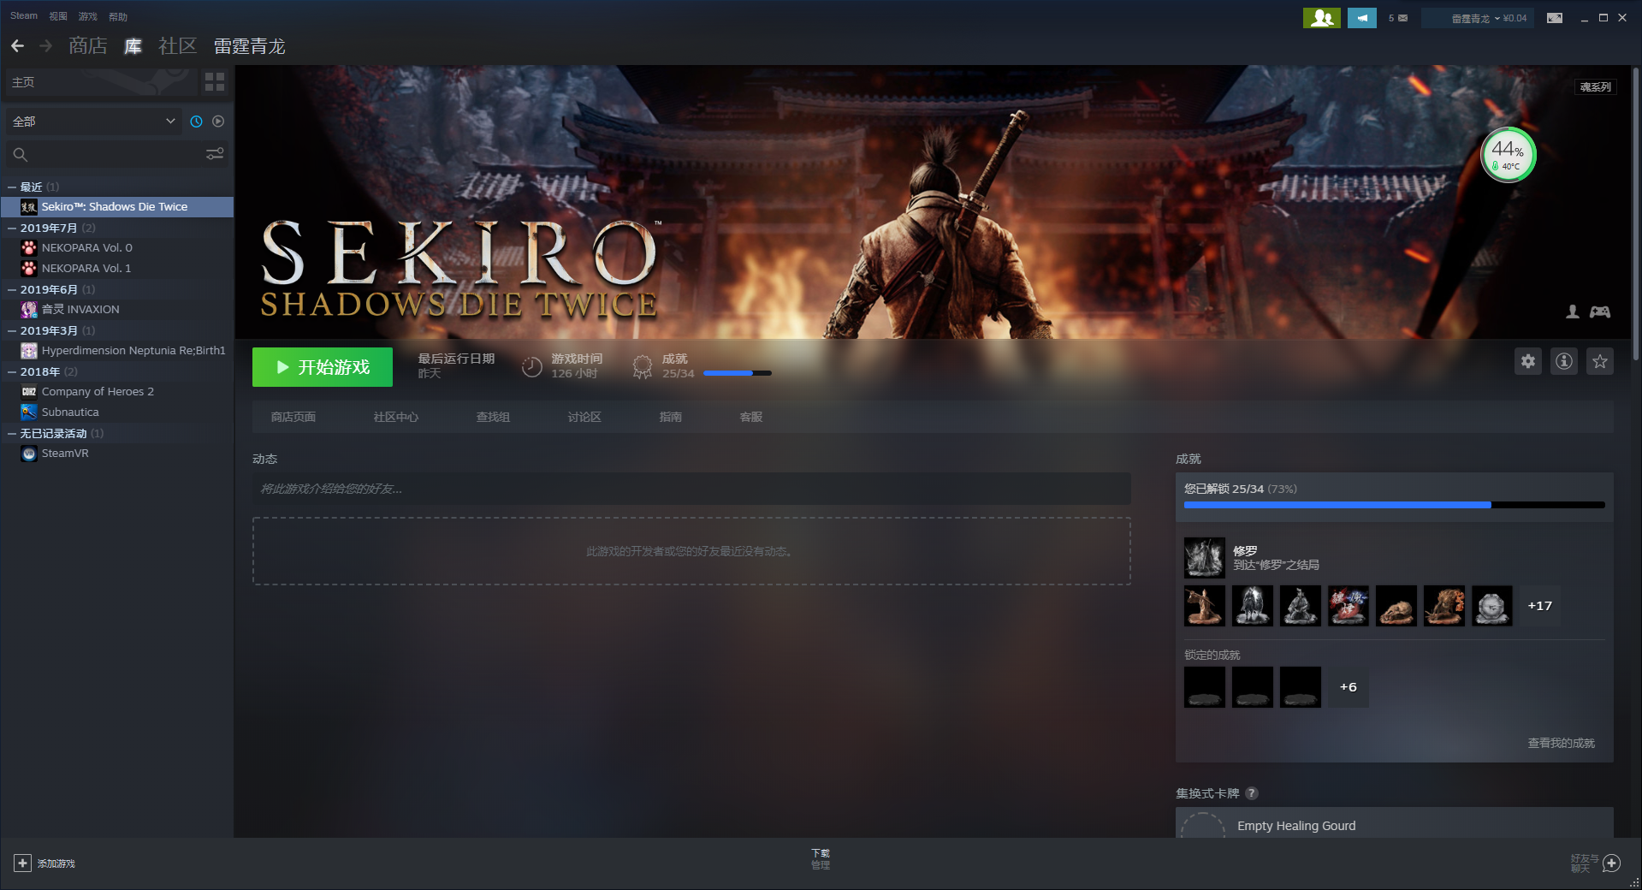
Task: Open friends and chat plus icon
Action: 1612,863
